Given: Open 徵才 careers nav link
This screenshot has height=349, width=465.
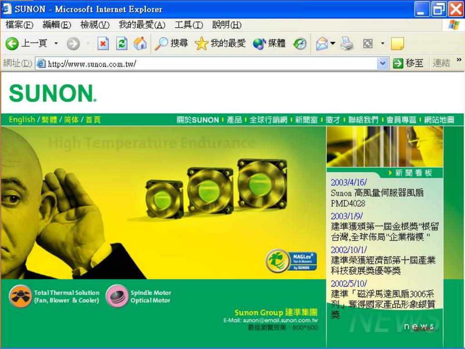Looking at the screenshot, I should pyautogui.click(x=333, y=120).
